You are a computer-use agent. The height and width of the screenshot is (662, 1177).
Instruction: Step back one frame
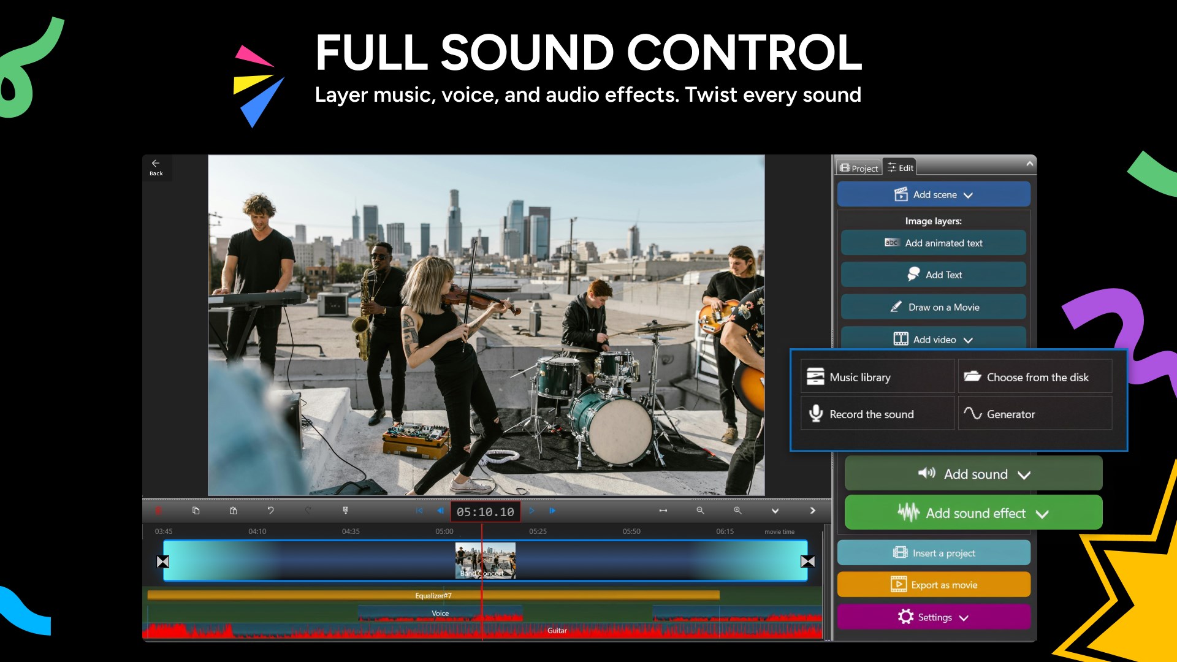pyautogui.click(x=440, y=511)
